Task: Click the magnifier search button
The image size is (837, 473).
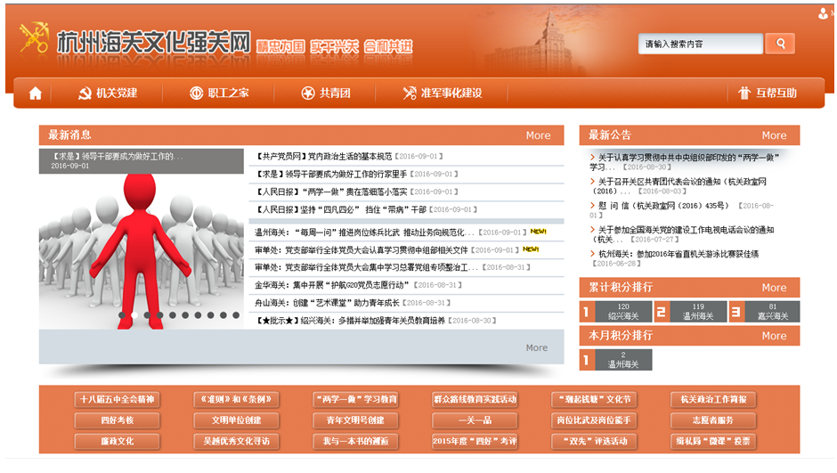Action: (x=780, y=44)
